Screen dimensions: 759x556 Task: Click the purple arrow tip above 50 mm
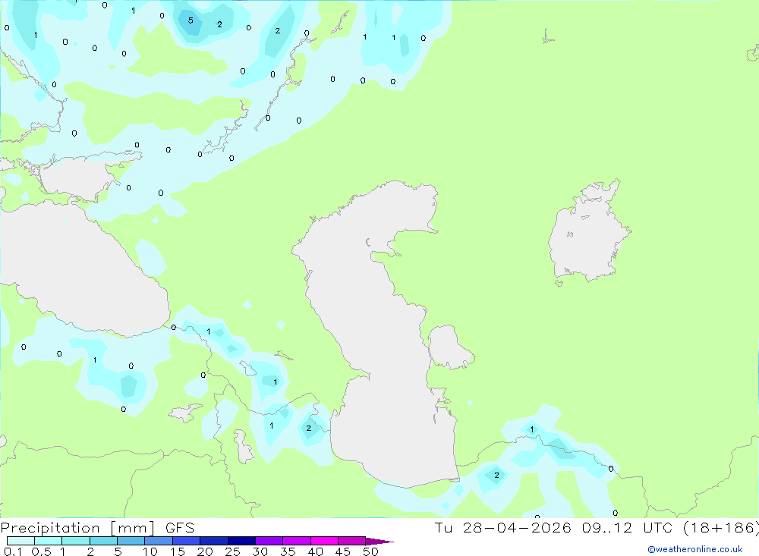pos(379,542)
